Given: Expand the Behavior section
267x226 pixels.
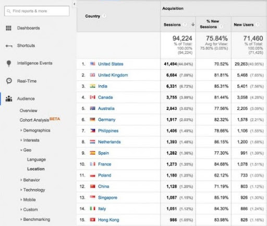Looking at the screenshot, I should coord(21,180).
